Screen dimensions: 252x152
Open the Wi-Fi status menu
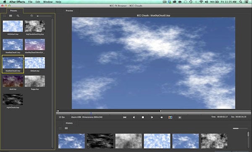tap(201, 2)
